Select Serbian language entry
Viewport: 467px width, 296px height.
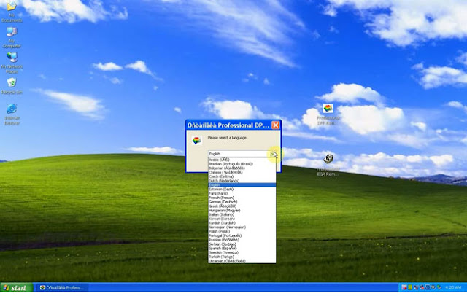[x=242, y=244]
